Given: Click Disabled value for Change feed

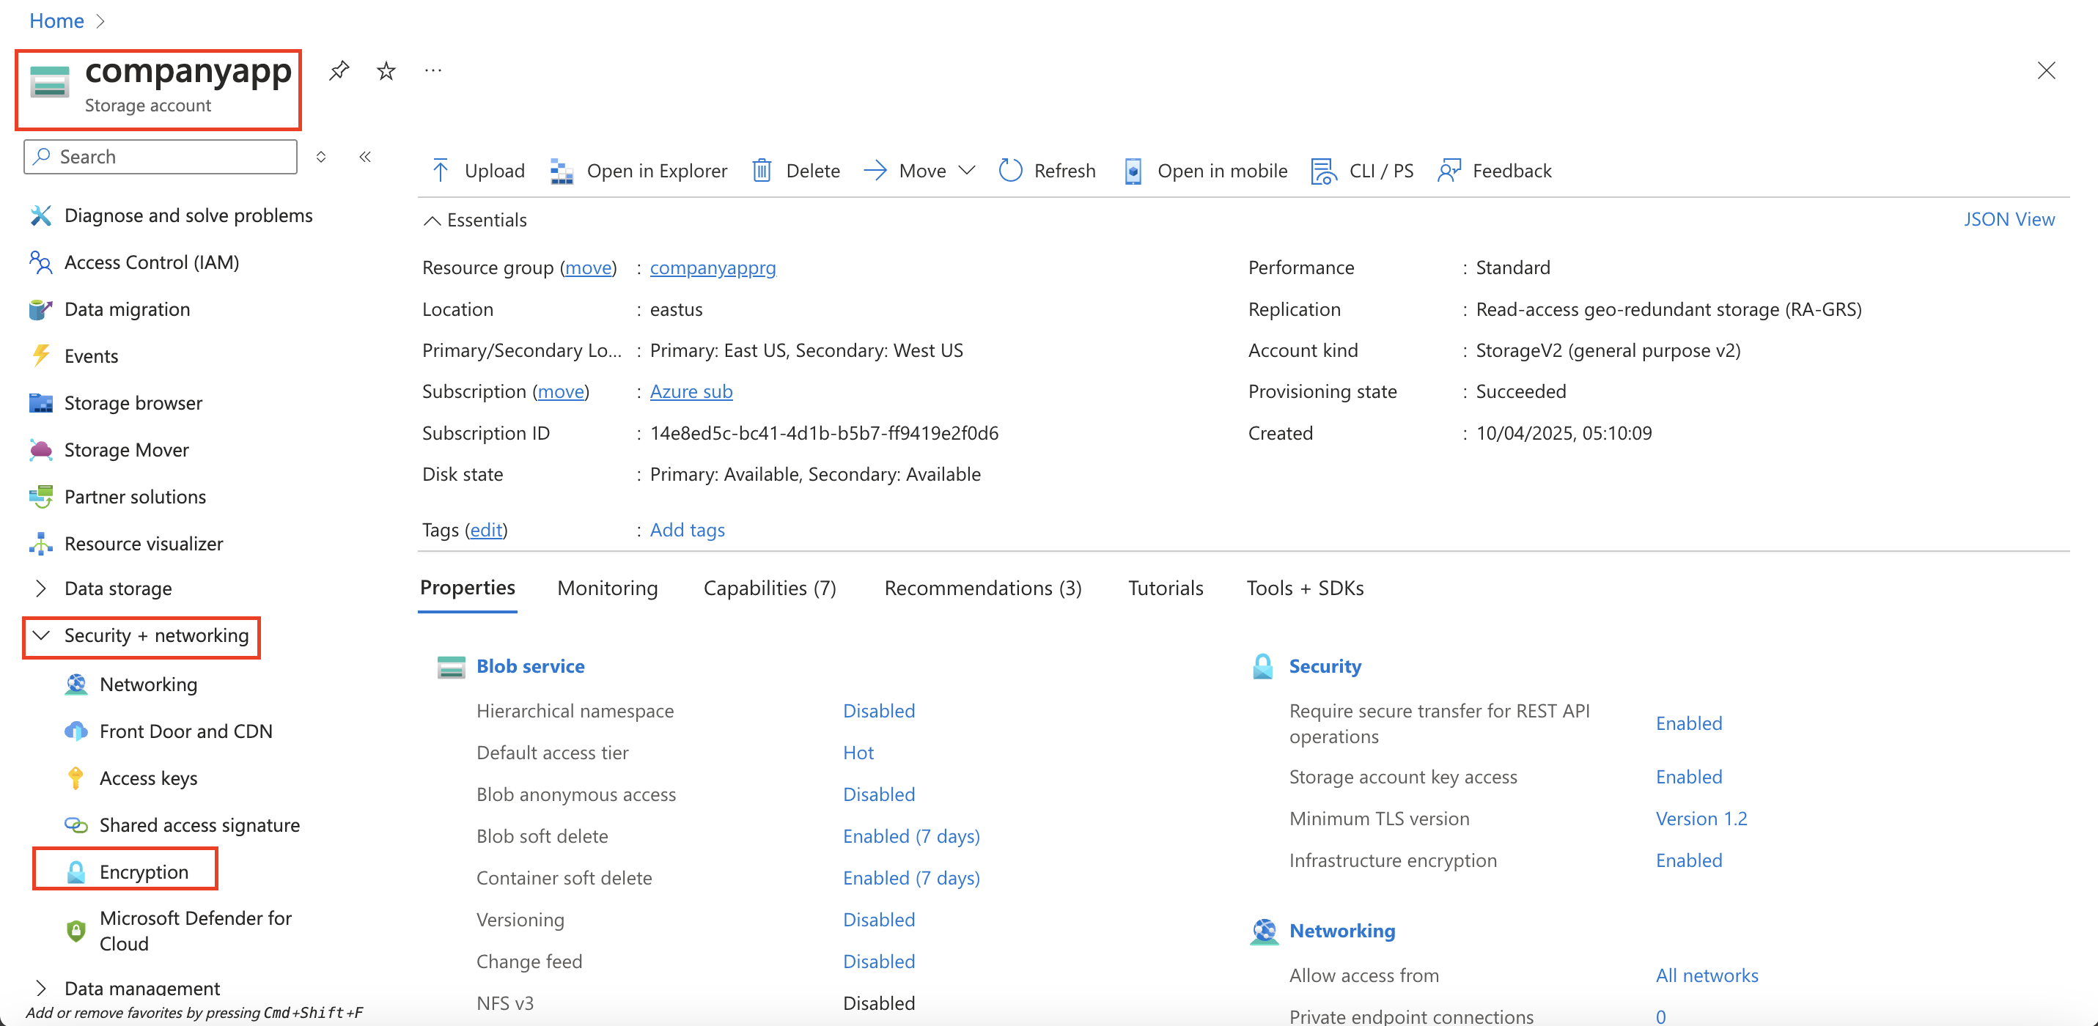Looking at the screenshot, I should tap(879, 962).
